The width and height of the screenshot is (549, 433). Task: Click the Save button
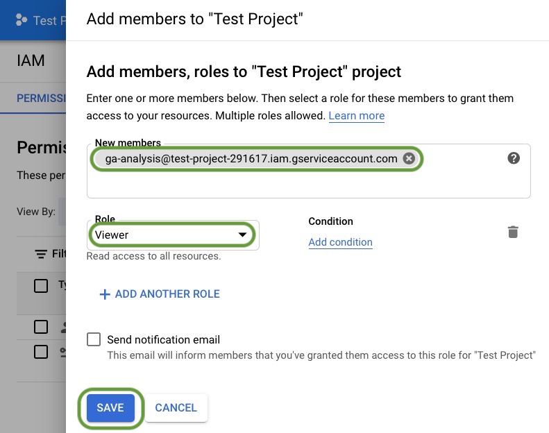pyautogui.click(x=110, y=408)
